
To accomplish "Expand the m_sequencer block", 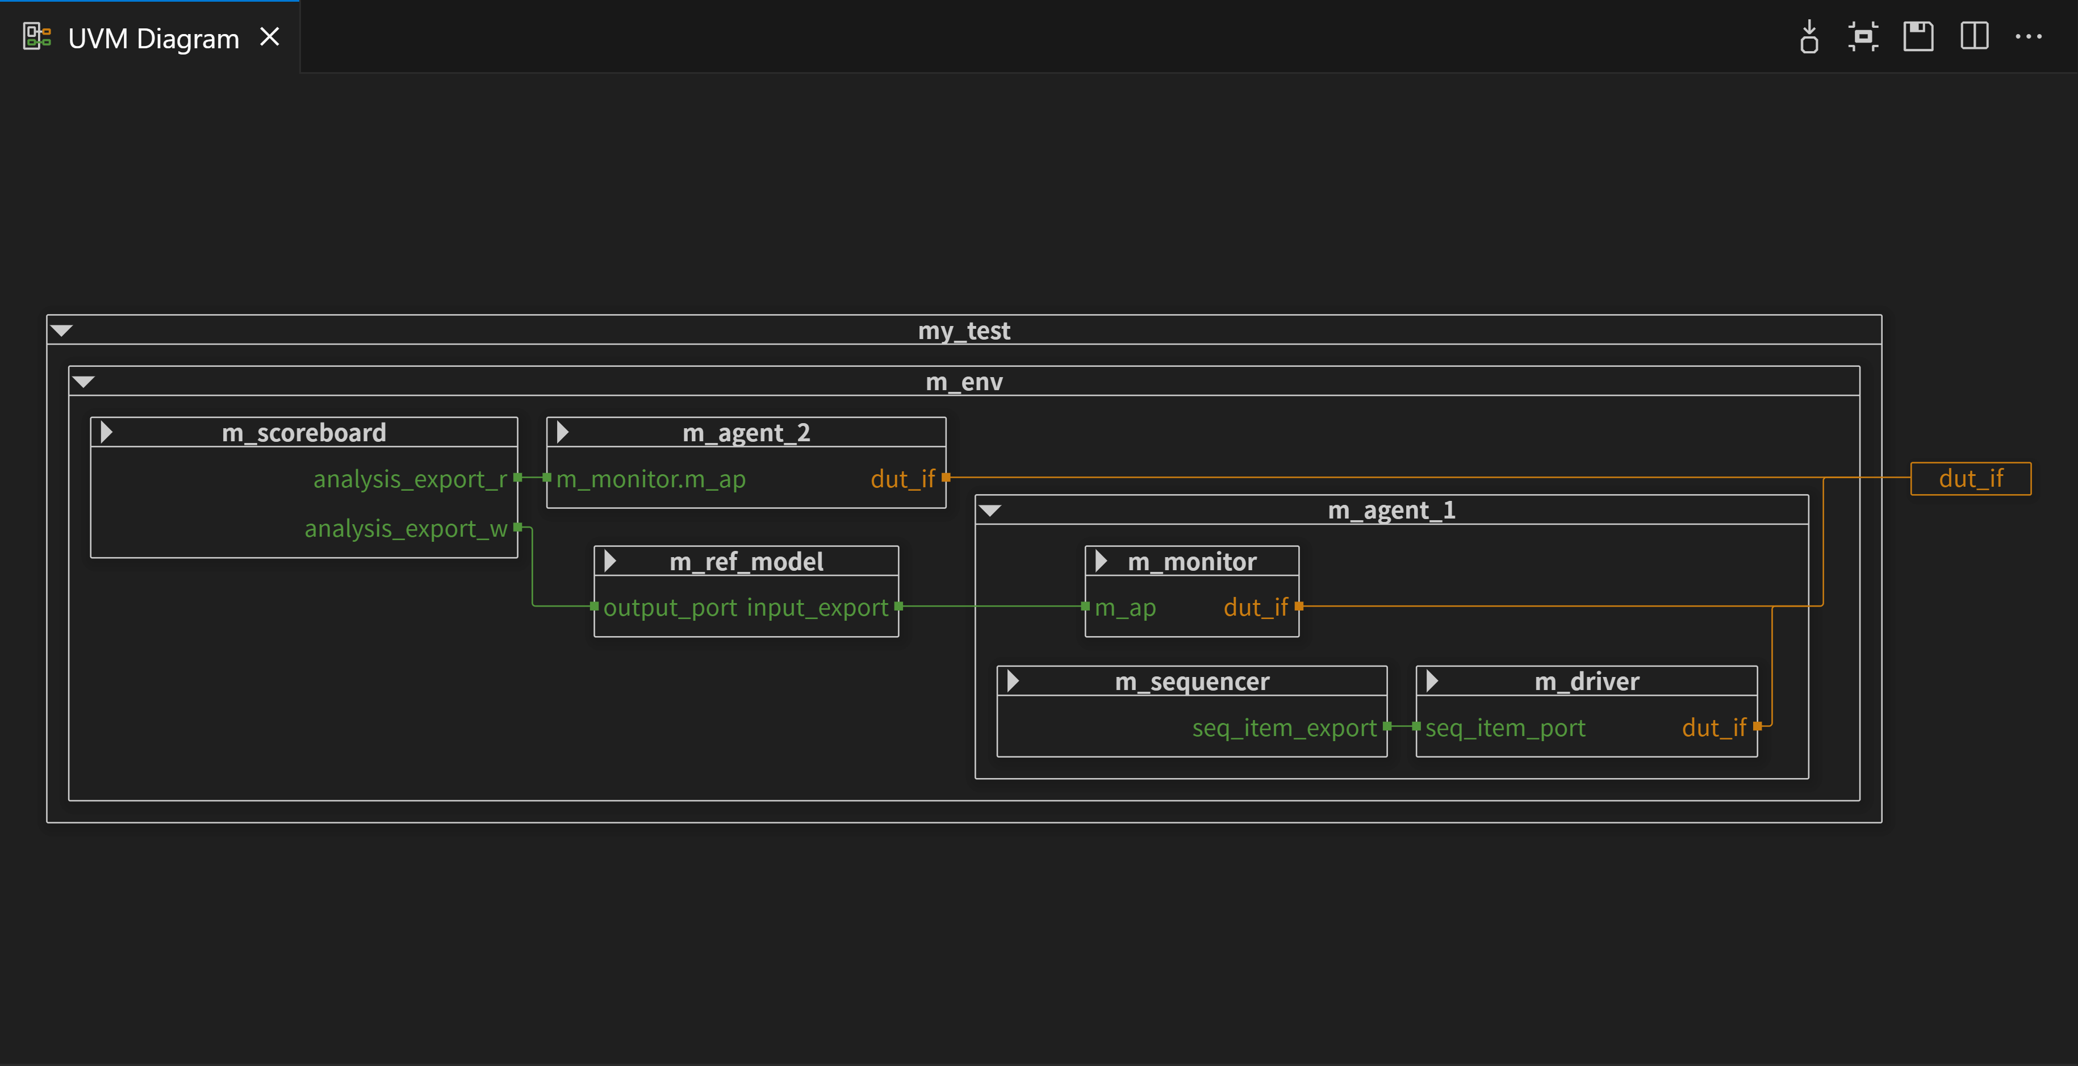I will point(1013,681).
